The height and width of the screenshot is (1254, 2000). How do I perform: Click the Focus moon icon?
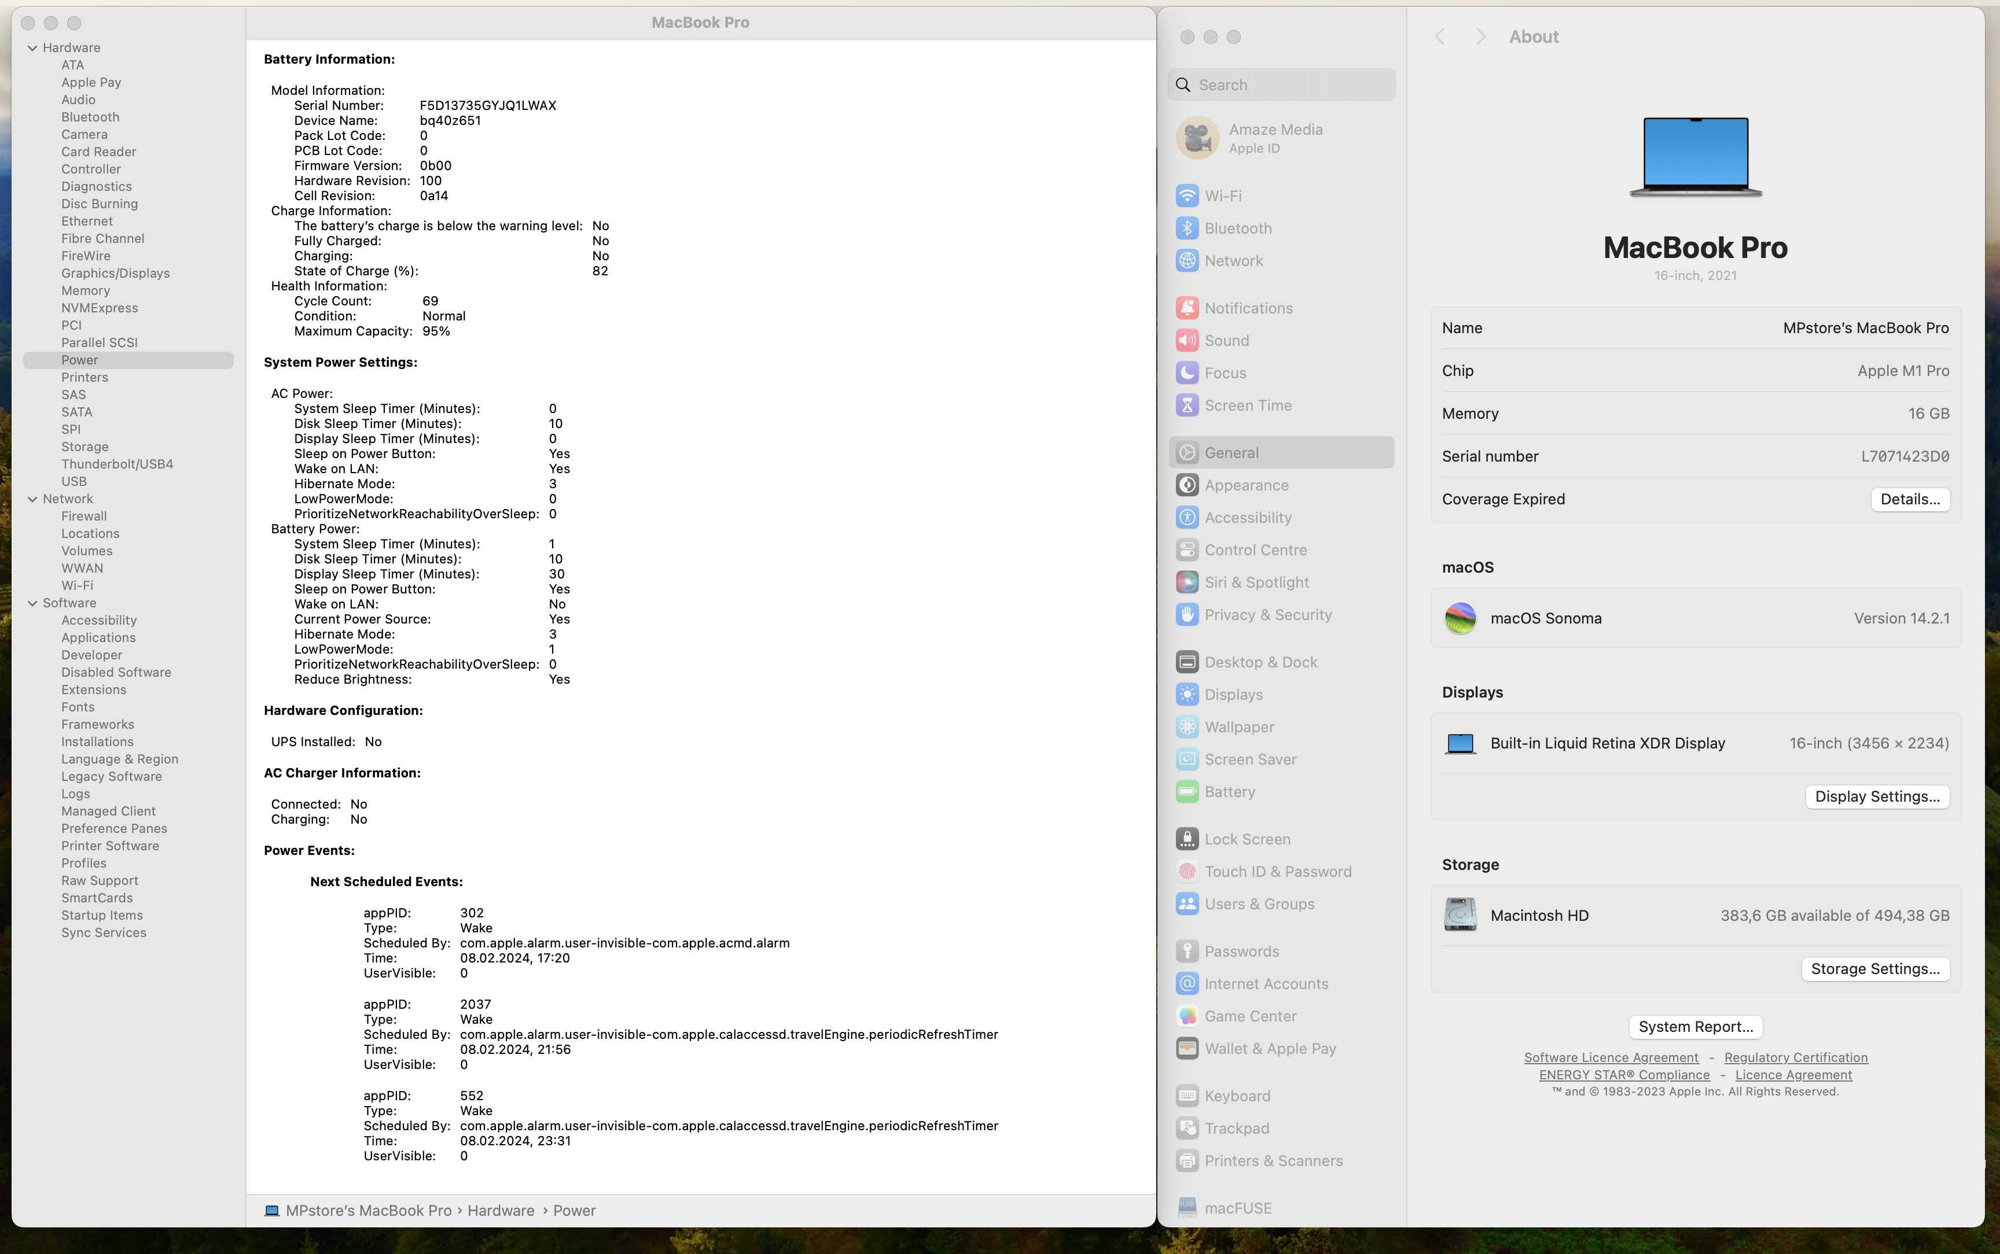(x=1187, y=372)
